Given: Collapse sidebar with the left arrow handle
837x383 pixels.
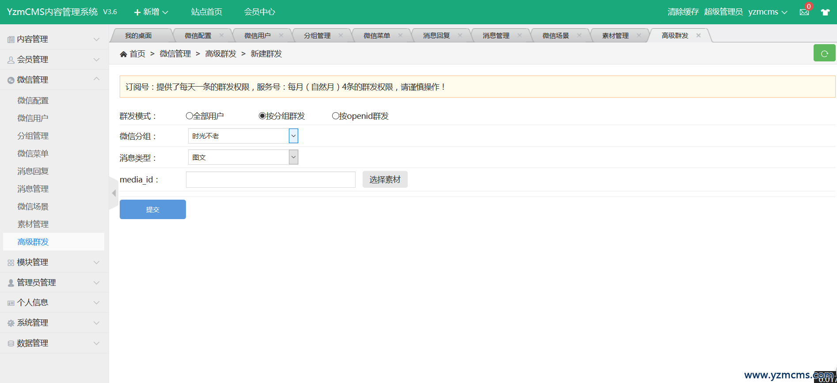Looking at the screenshot, I should [114, 193].
